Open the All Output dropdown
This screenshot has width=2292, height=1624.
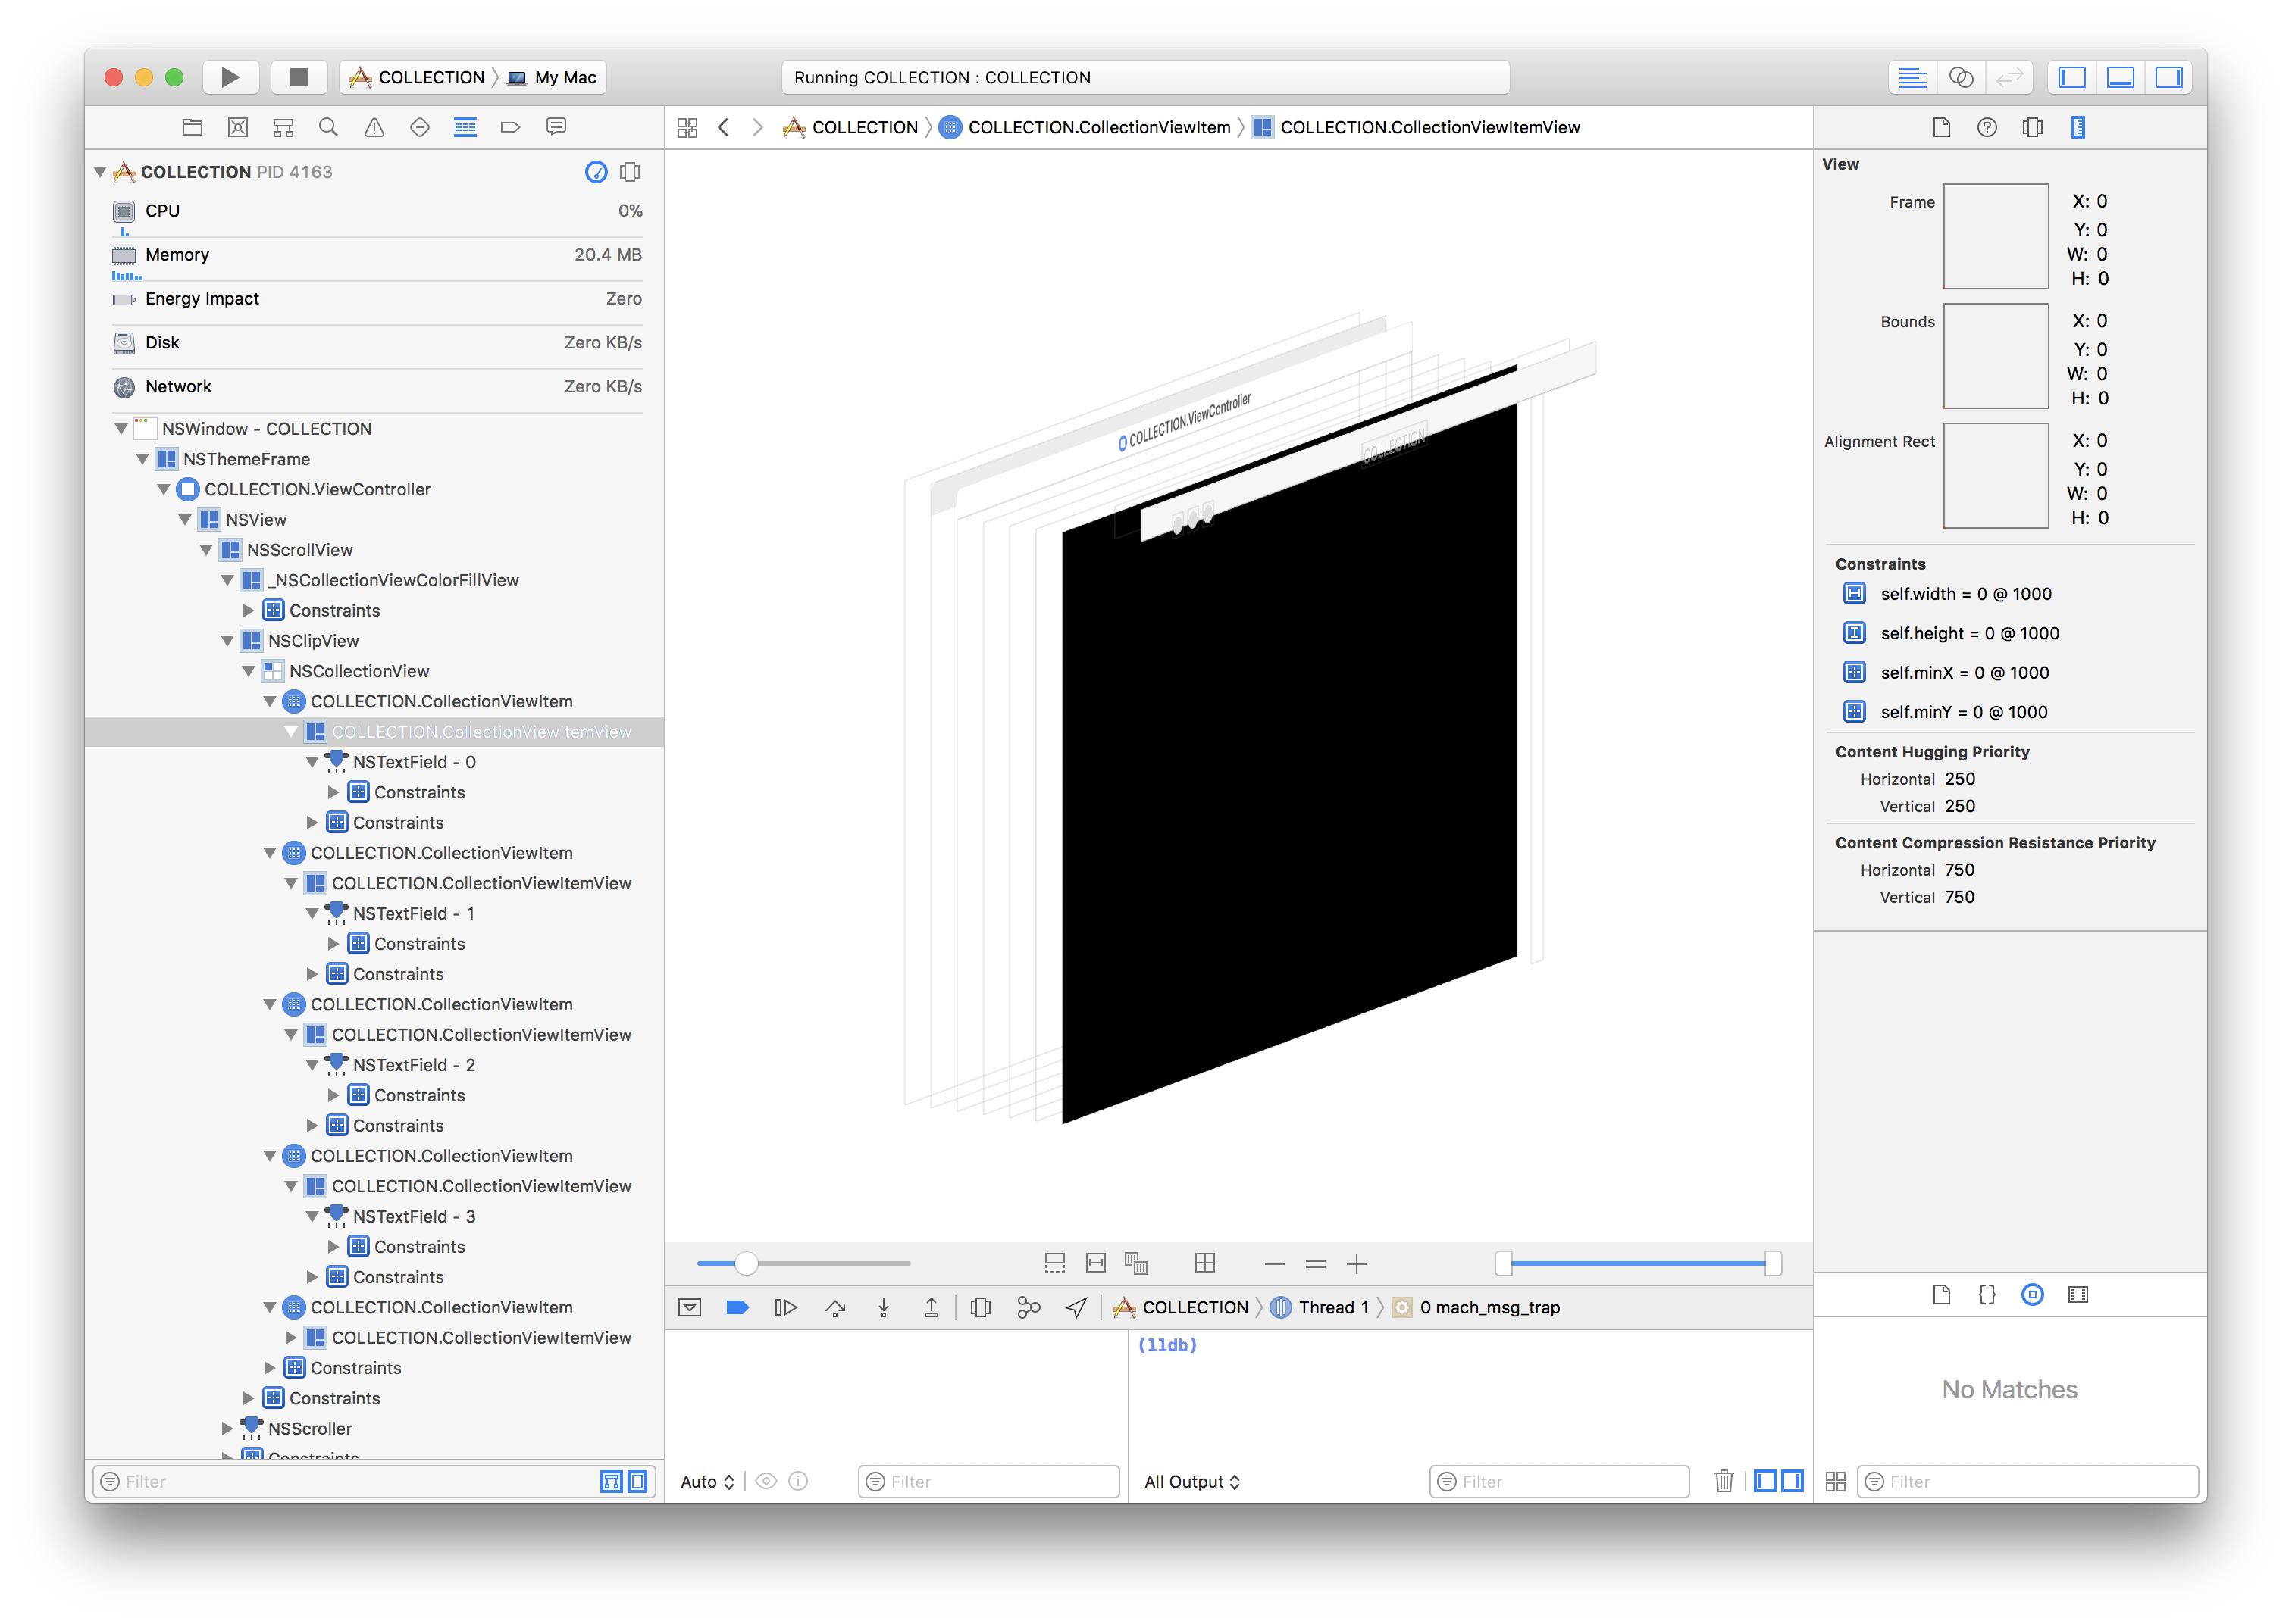(x=1191, y=1481)
